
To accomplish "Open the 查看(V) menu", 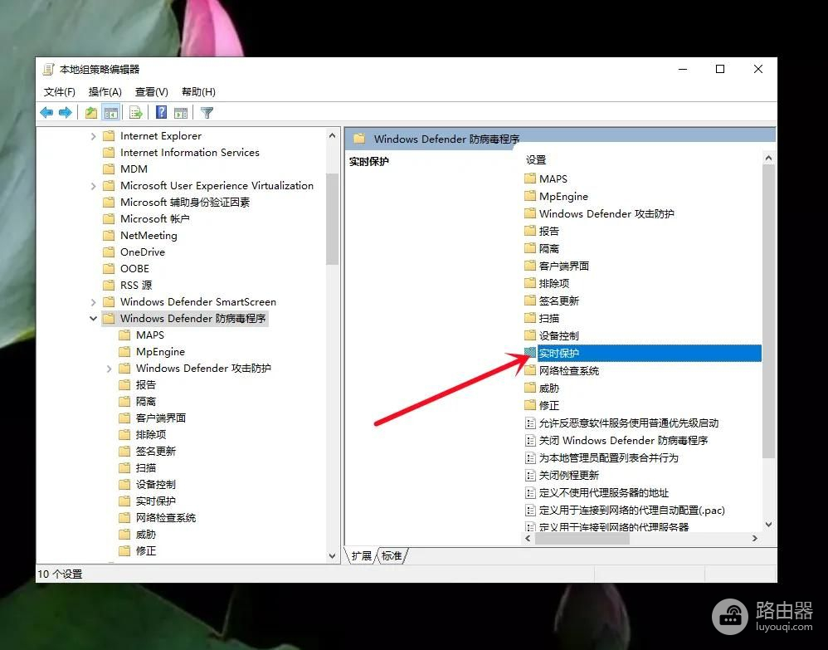I will coord(152,92).
